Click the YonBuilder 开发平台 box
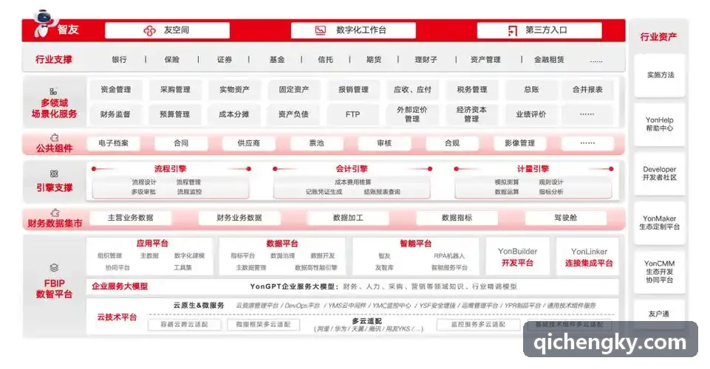 click(x=518, y=257)
